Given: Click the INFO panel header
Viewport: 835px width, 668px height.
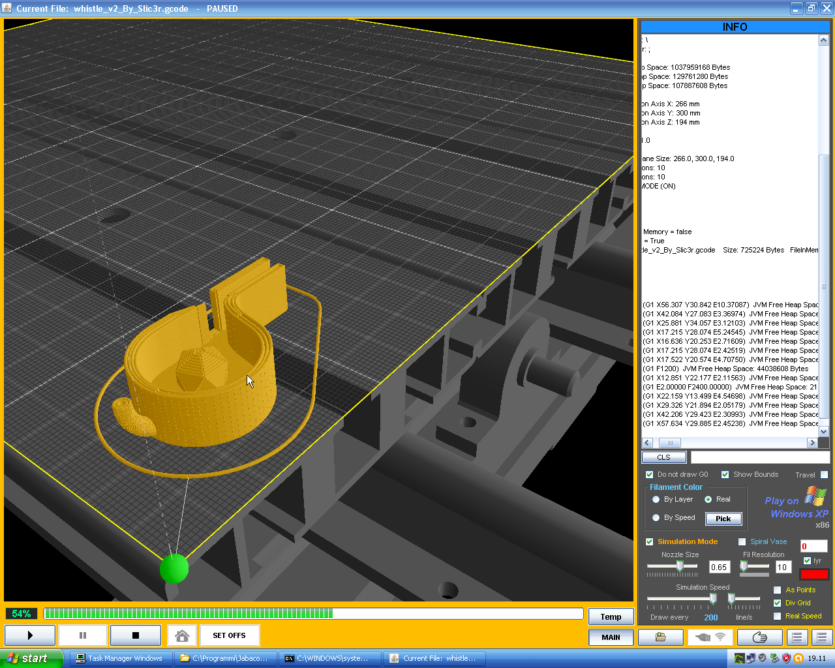Looking at the screenshot, I should pos(735,27).
